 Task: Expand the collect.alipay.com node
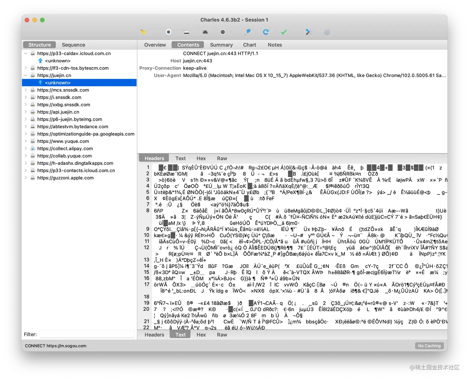25,148
